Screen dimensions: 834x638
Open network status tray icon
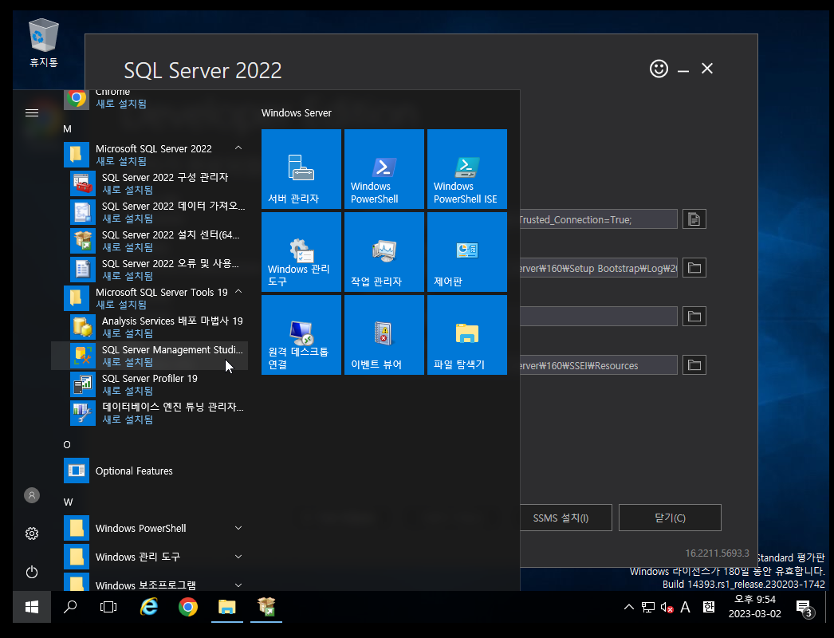point(648,607)
